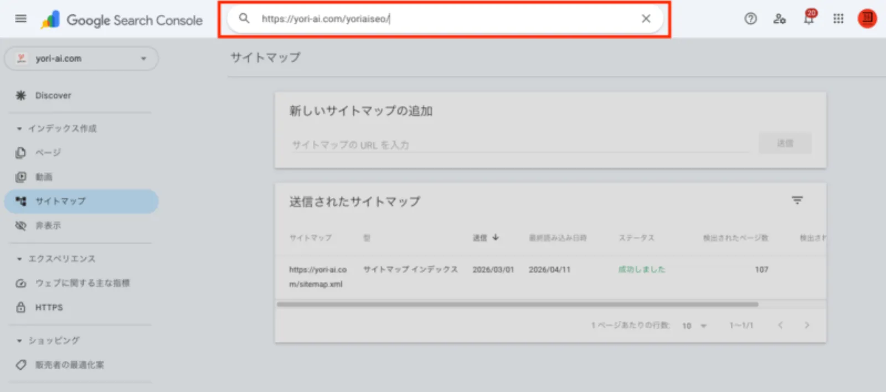
Task: Open 動画 in the sidebar
Action: pyautogui.click(x=44, y=177)
